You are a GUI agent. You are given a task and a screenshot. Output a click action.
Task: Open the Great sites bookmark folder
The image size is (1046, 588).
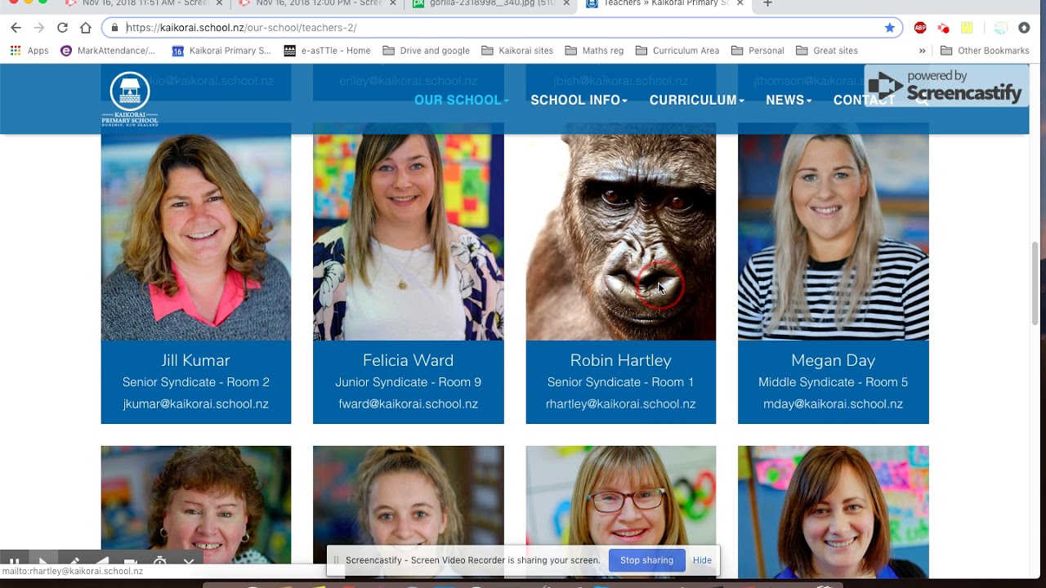[x=827, y=51]
